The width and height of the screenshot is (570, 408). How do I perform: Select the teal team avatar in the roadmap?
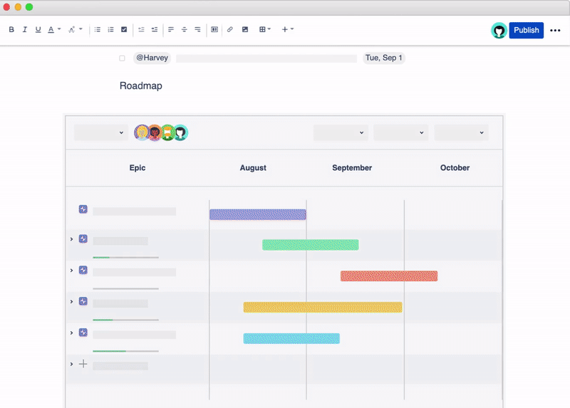tap(180, 132)
